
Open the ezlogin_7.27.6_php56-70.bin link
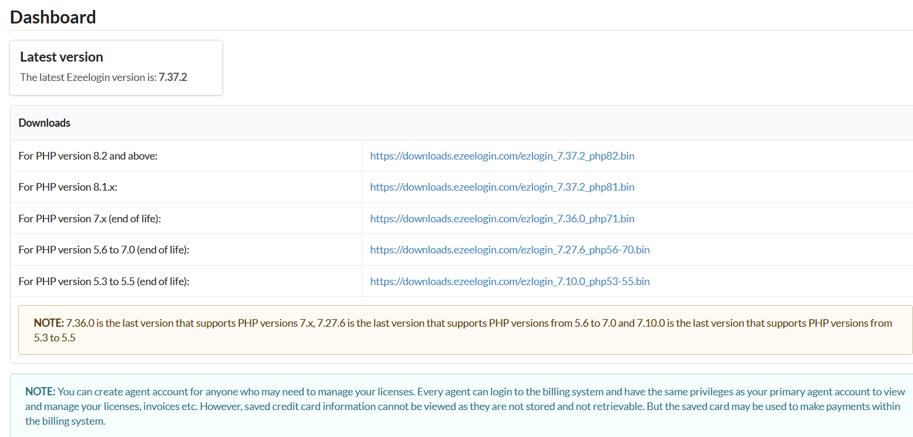[x=509, y=249]
